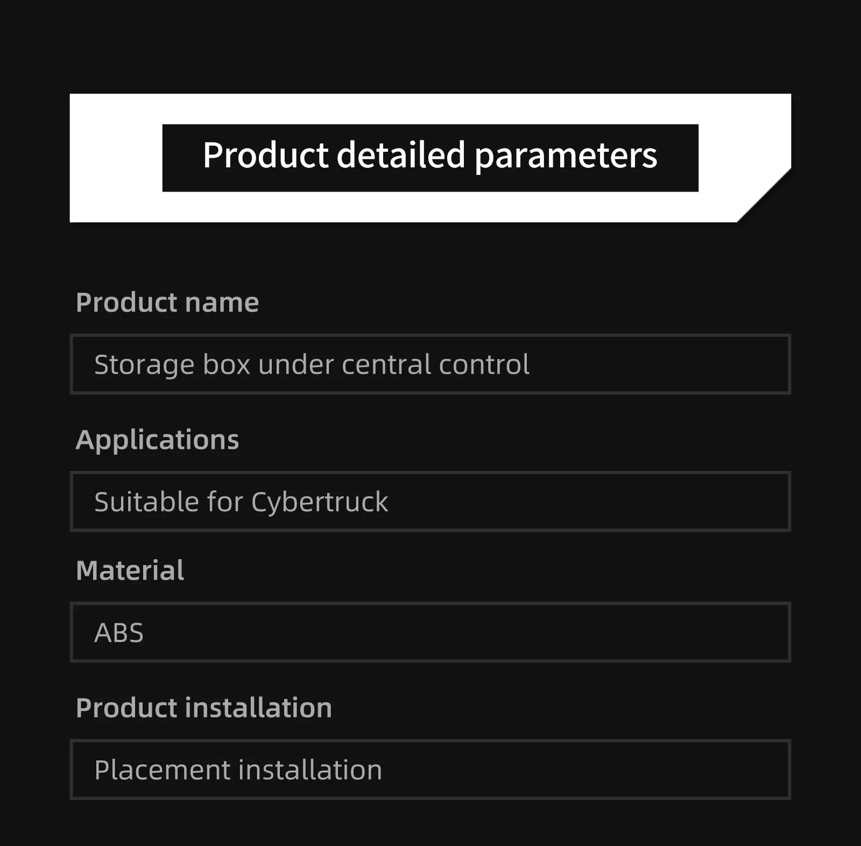The height and width of the screenshot is (846, 861).
Task: Click the Placement installation text
Action: [238, 770]
